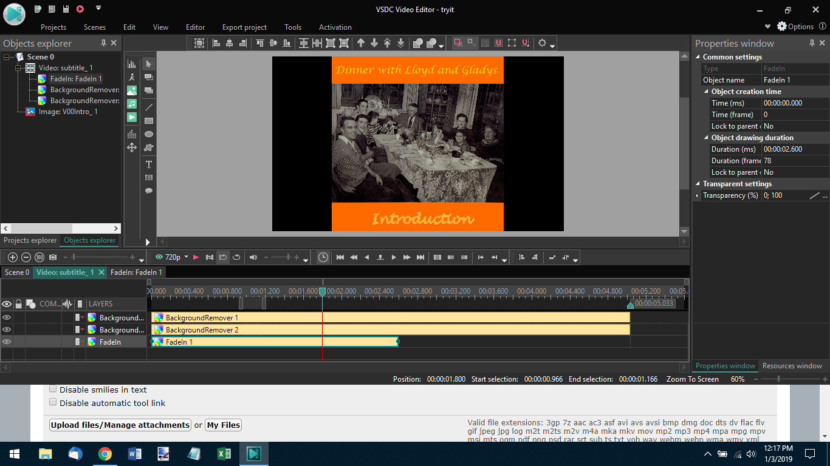Select the Line drawing tool
This screenshot has height=466, width=830.
148,107
